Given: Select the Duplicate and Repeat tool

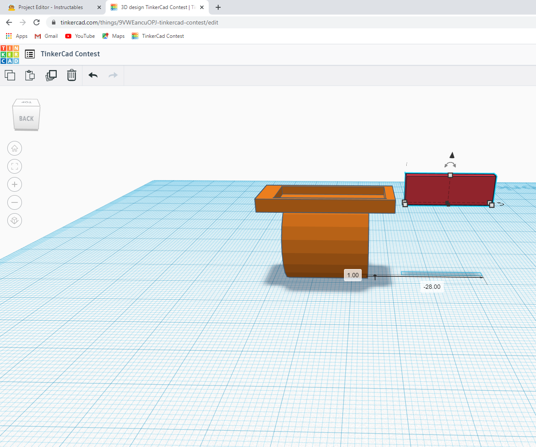Looking at the screenshot, I should coord(51,75).
